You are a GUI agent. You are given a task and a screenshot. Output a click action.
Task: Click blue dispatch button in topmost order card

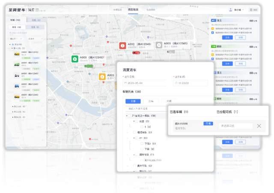(x=227, y=37)
